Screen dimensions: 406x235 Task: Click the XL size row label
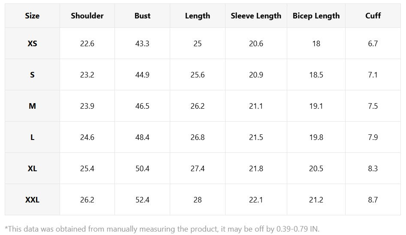pyautogui.click(x=32, y=169)
